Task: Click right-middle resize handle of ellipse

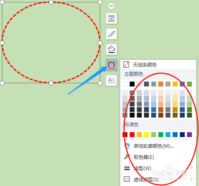Action: click(x=100, y=43)
